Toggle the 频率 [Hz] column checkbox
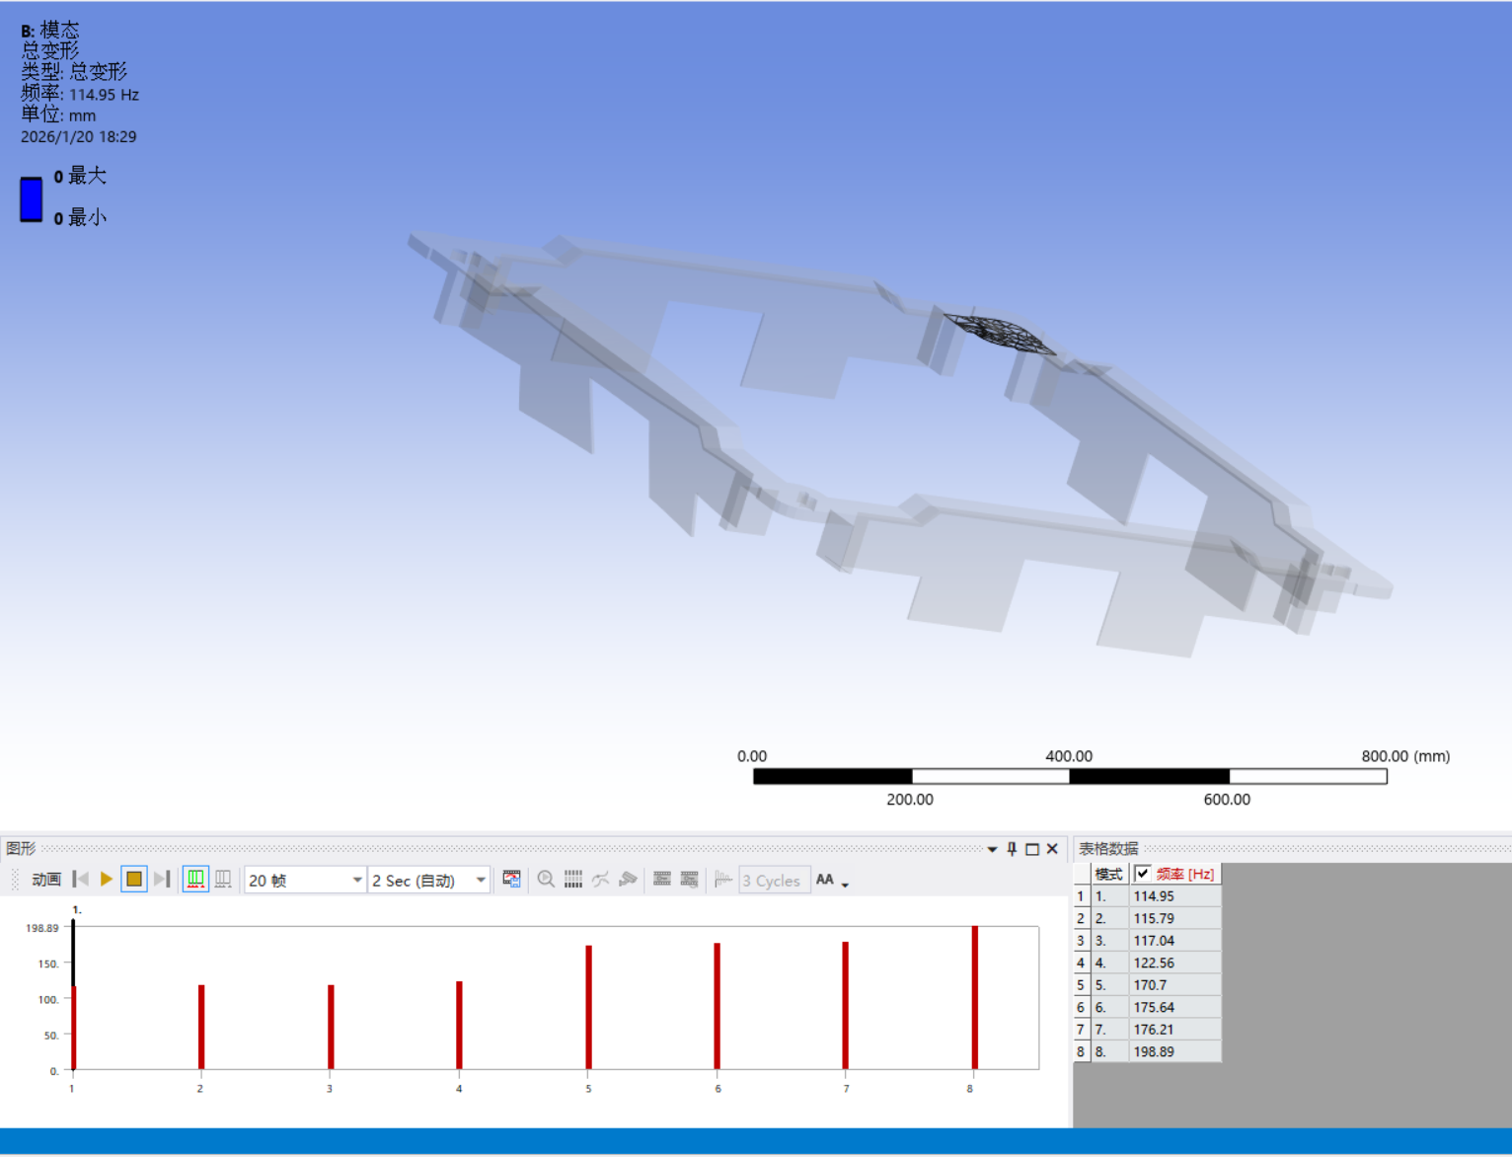This screenshot has height=1157, width=1512. click(x=1143, y=874)
